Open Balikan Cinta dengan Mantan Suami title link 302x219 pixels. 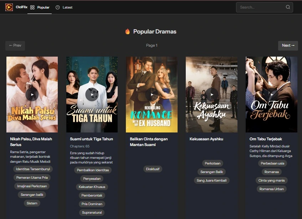point(149,142)
